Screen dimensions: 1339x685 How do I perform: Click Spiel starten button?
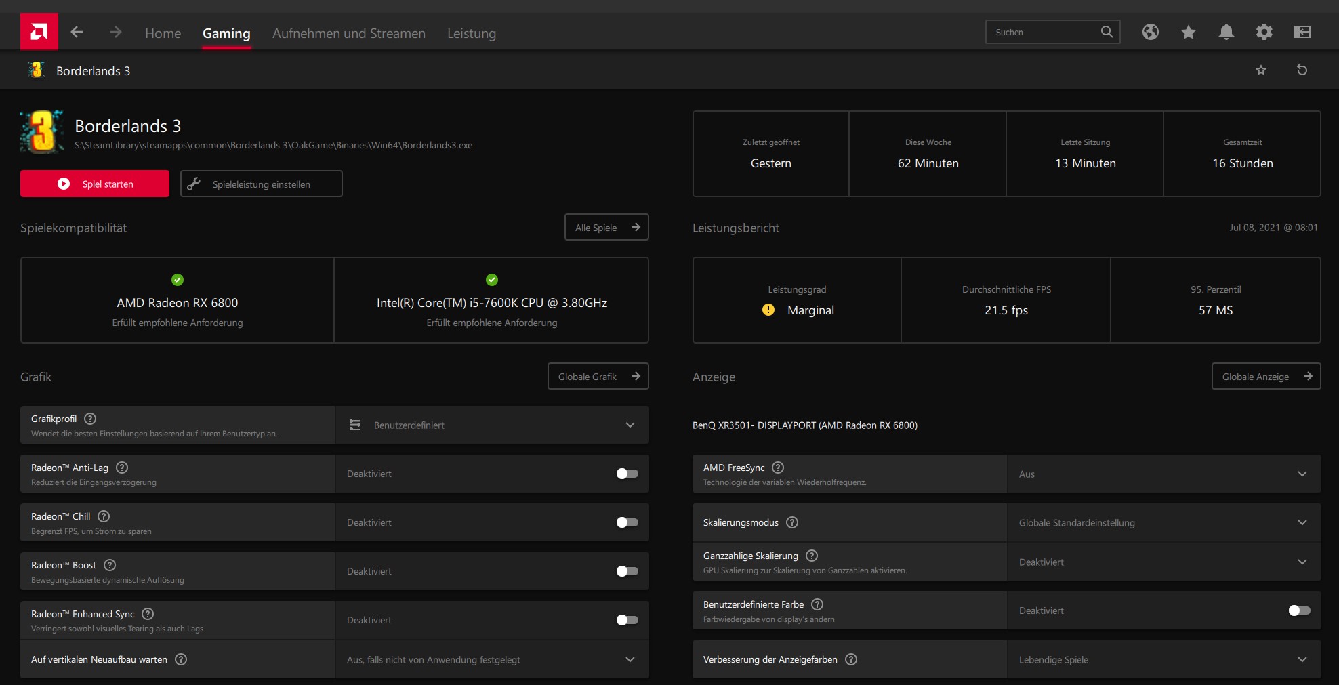[95, 184]
